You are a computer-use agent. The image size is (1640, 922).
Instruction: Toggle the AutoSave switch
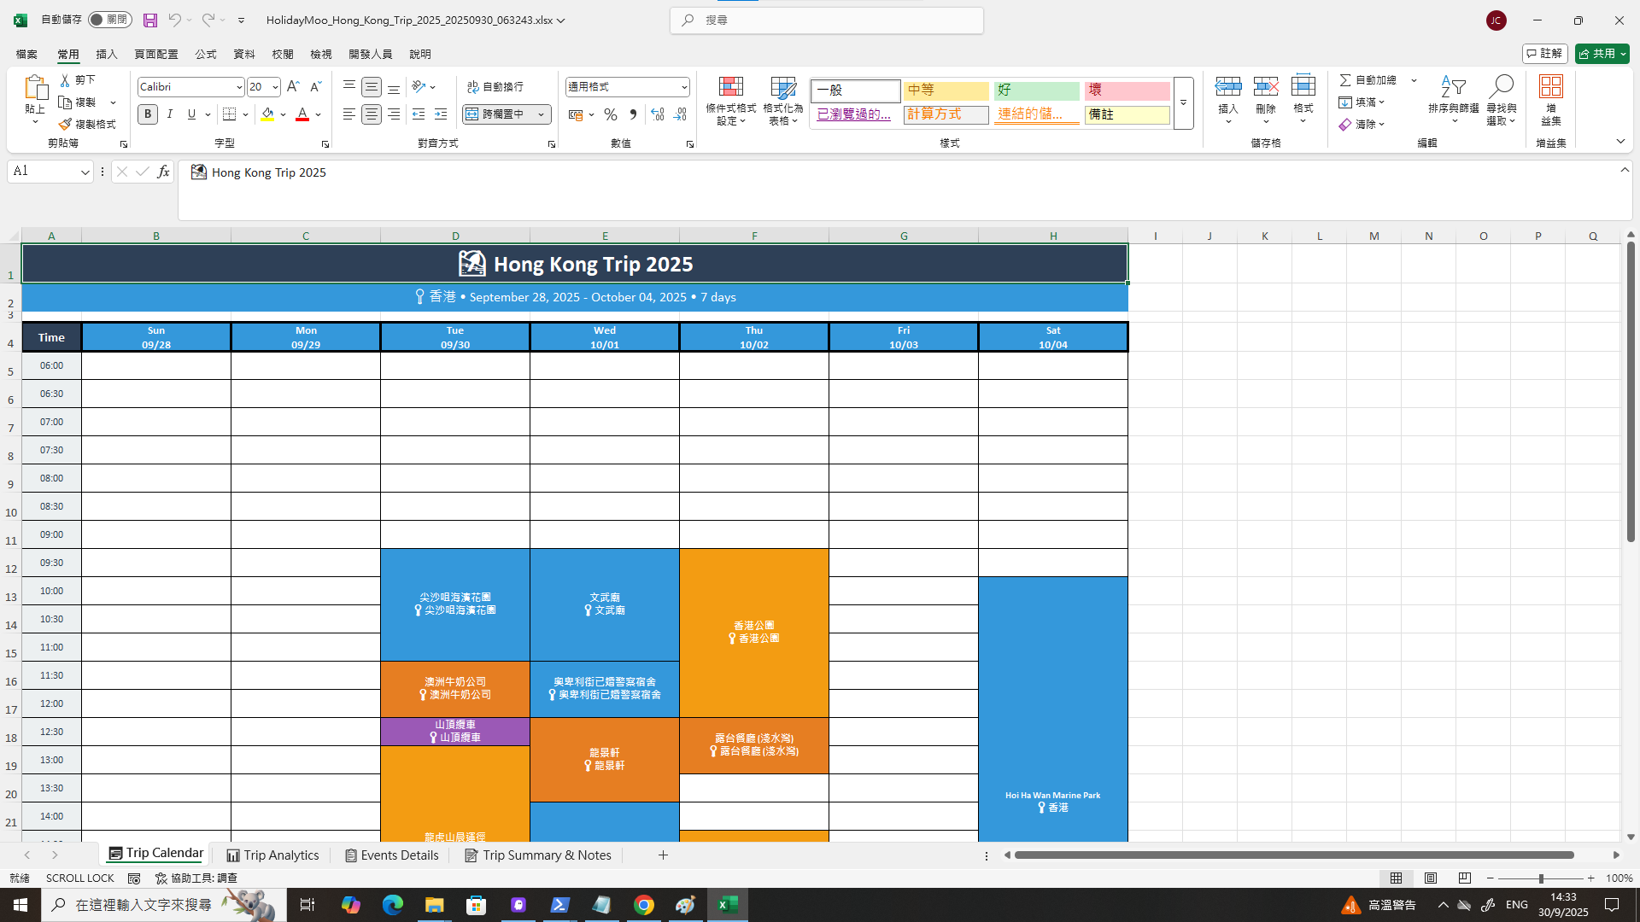pos(109,20)
